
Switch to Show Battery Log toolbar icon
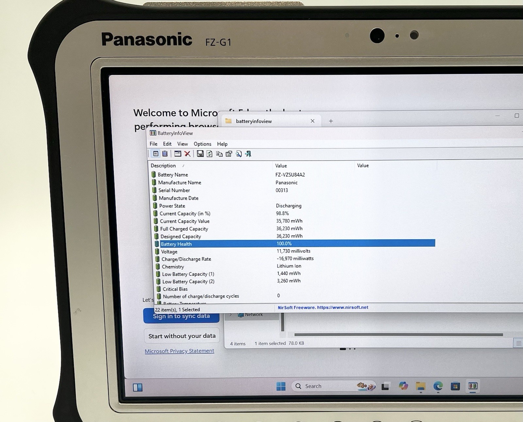pyautogui.click(x=165, y=154)
